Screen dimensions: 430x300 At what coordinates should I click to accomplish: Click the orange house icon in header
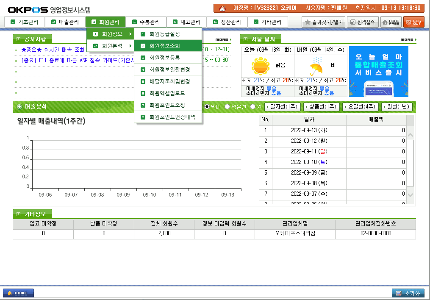coord(222,8)
